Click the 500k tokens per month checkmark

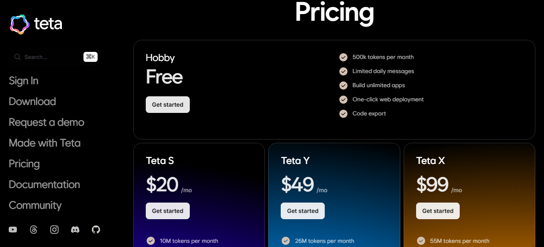pos(343,57)
